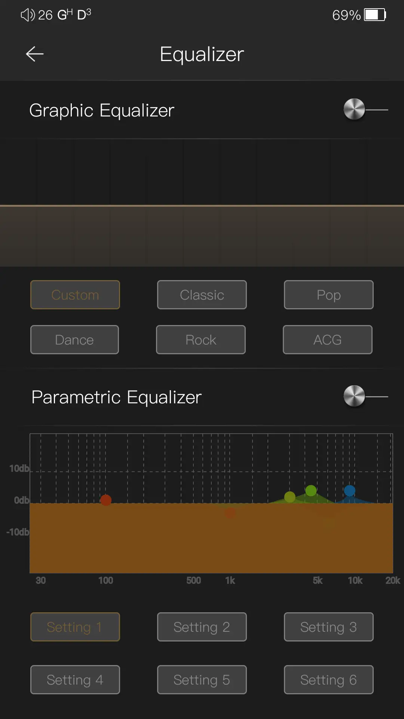Choose Setting 5 profile

202,680
